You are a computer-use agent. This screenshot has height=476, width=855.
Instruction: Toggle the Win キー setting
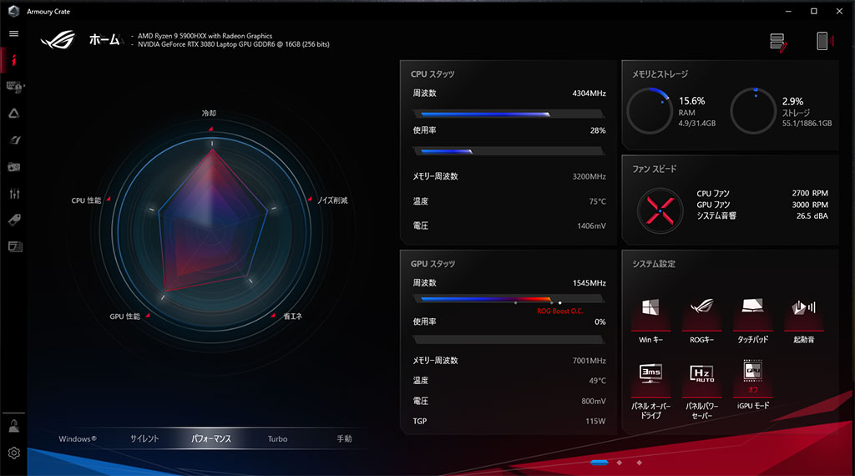(x=650, y=322)
